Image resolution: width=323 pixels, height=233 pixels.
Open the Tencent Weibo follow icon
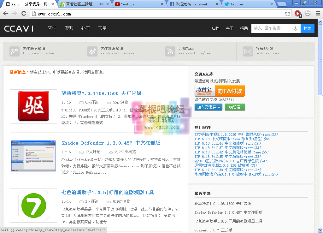[15, 51]
